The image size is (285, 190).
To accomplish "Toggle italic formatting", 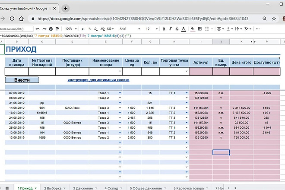I will [170, 29].
